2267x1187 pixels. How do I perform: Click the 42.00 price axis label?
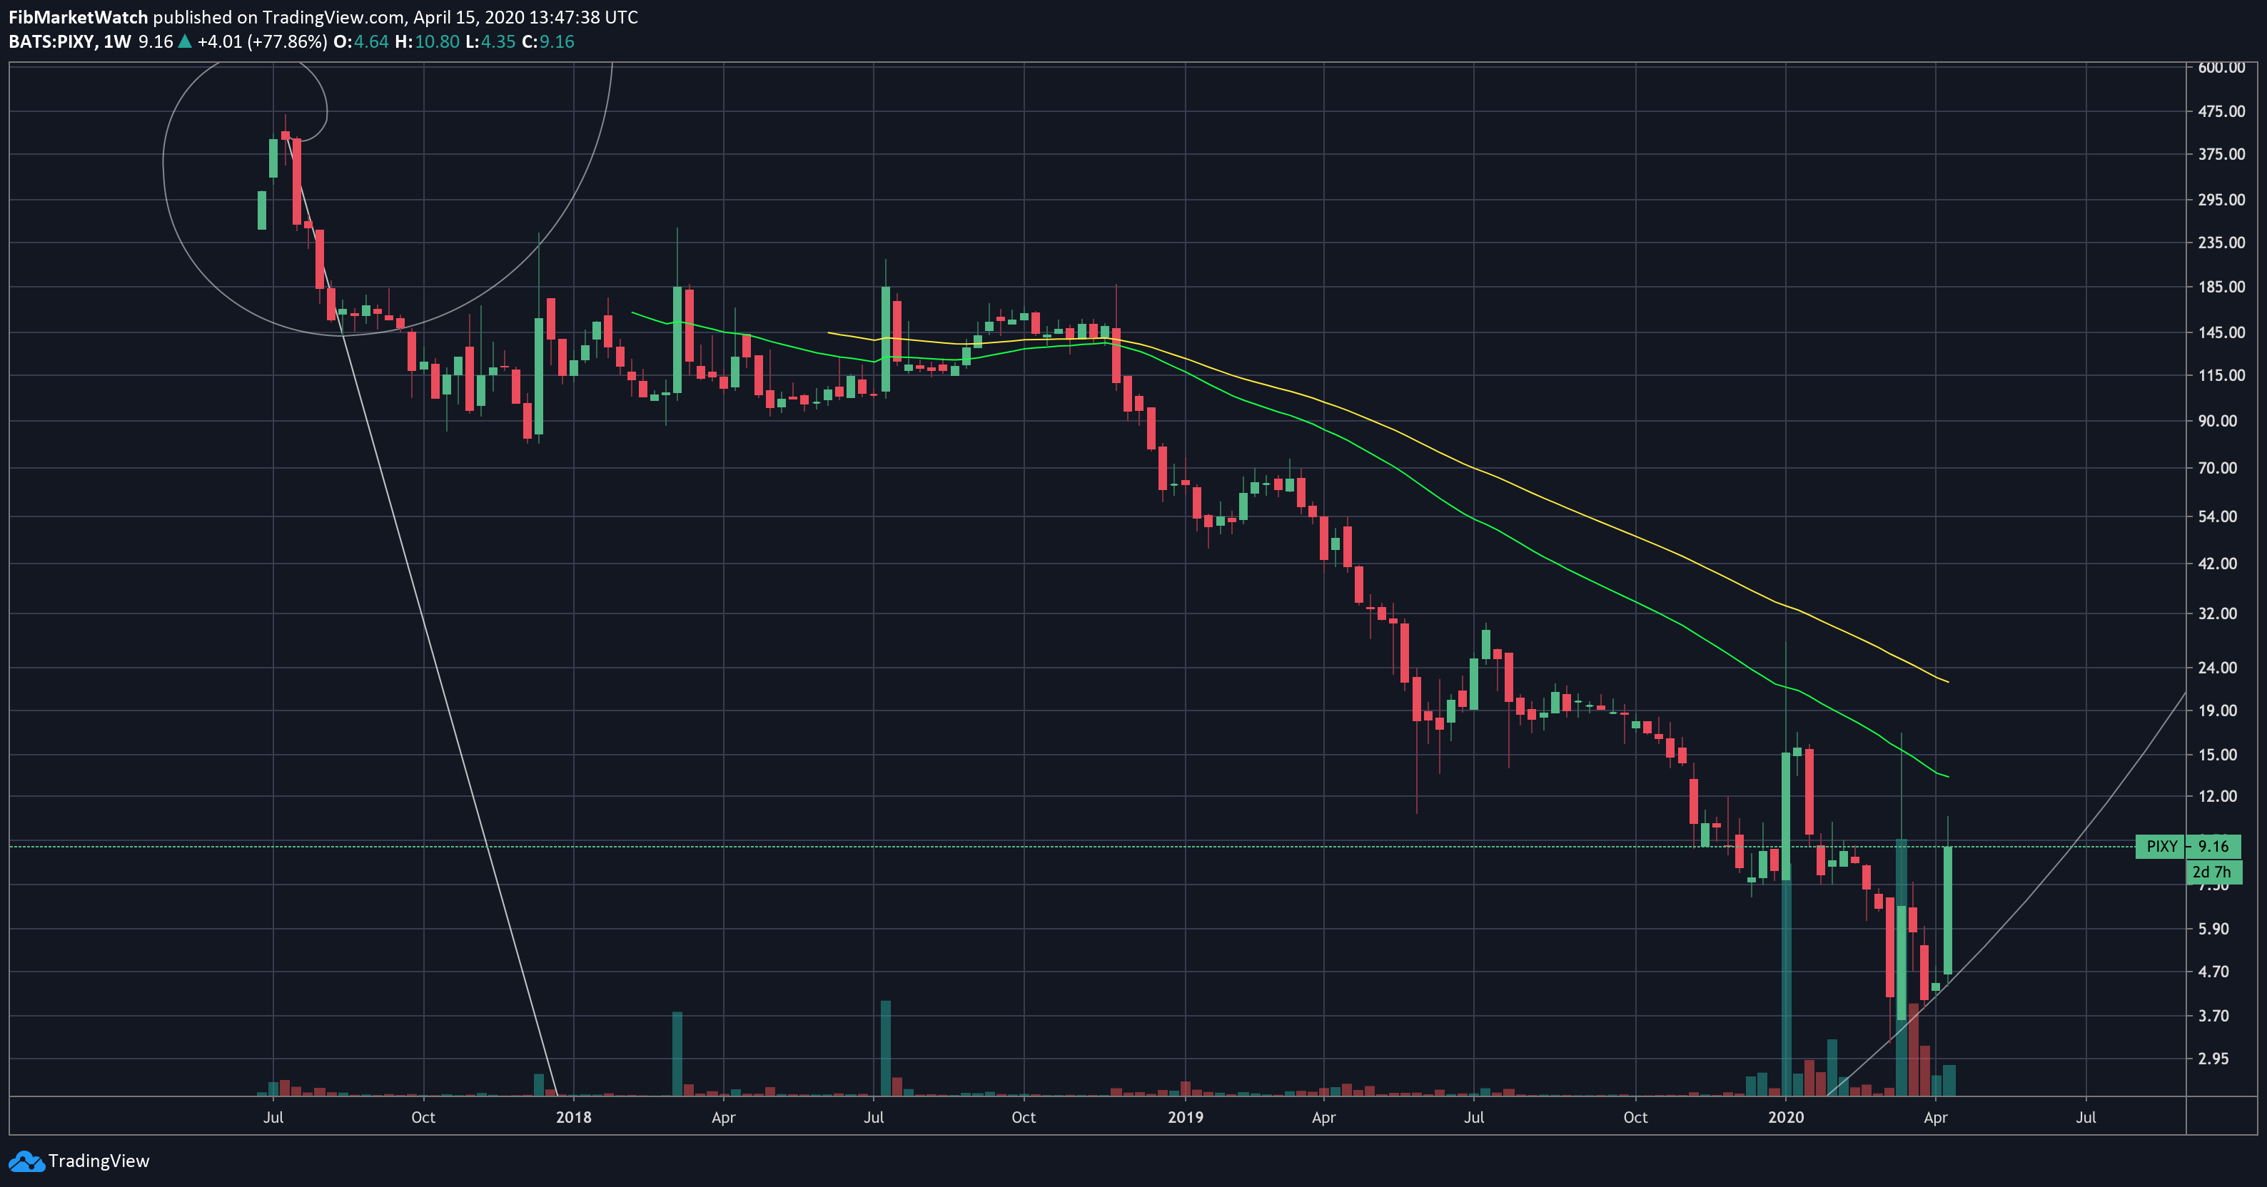2217,564
